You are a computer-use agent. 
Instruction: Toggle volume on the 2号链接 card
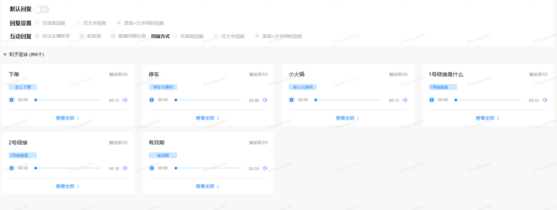pos(125,168)
